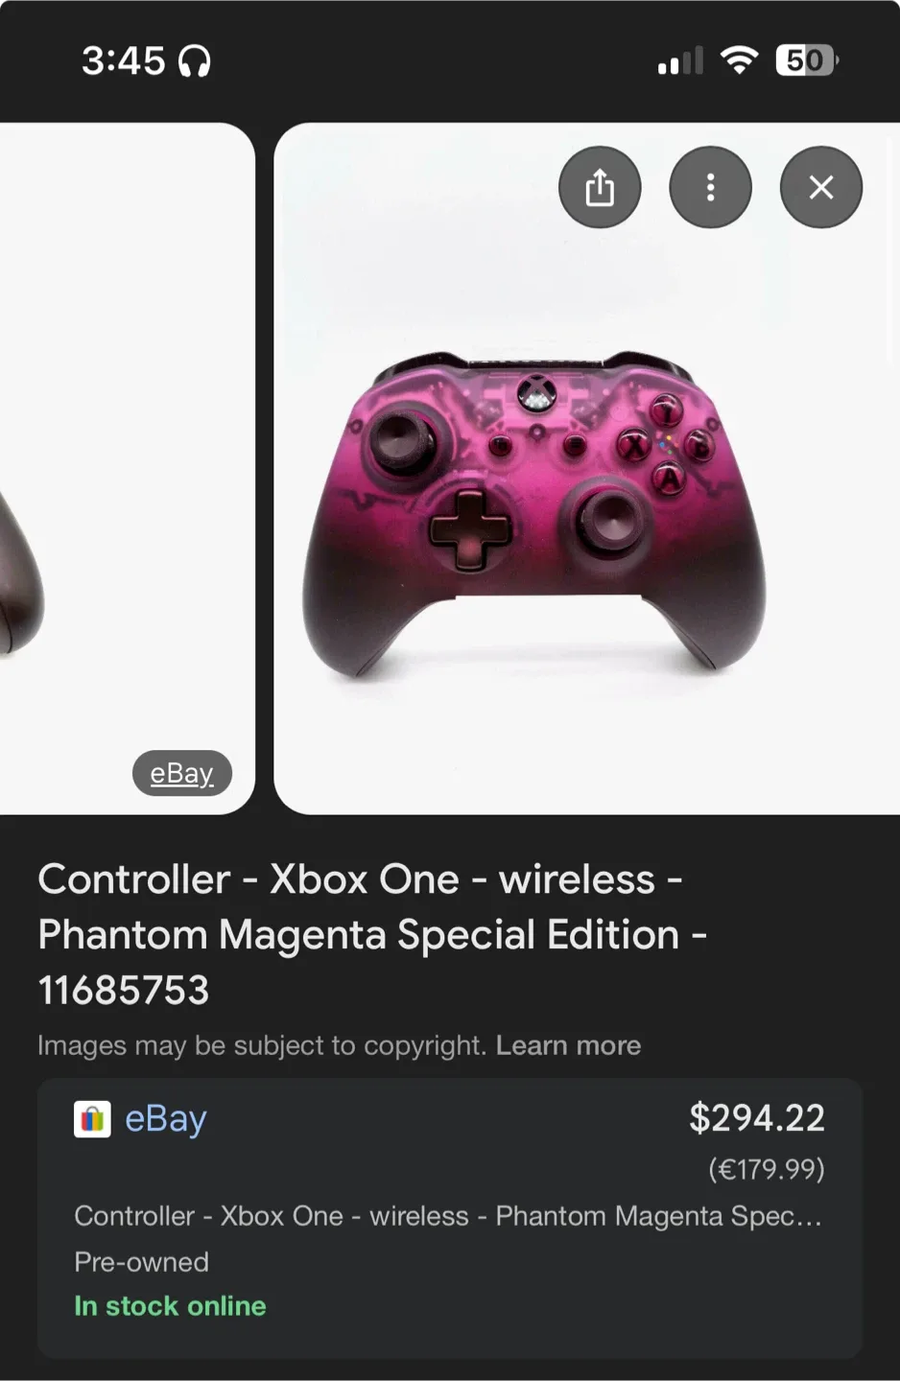
Task: Open the eBay source badge on the left thumbnail
Action: [181, 773]
